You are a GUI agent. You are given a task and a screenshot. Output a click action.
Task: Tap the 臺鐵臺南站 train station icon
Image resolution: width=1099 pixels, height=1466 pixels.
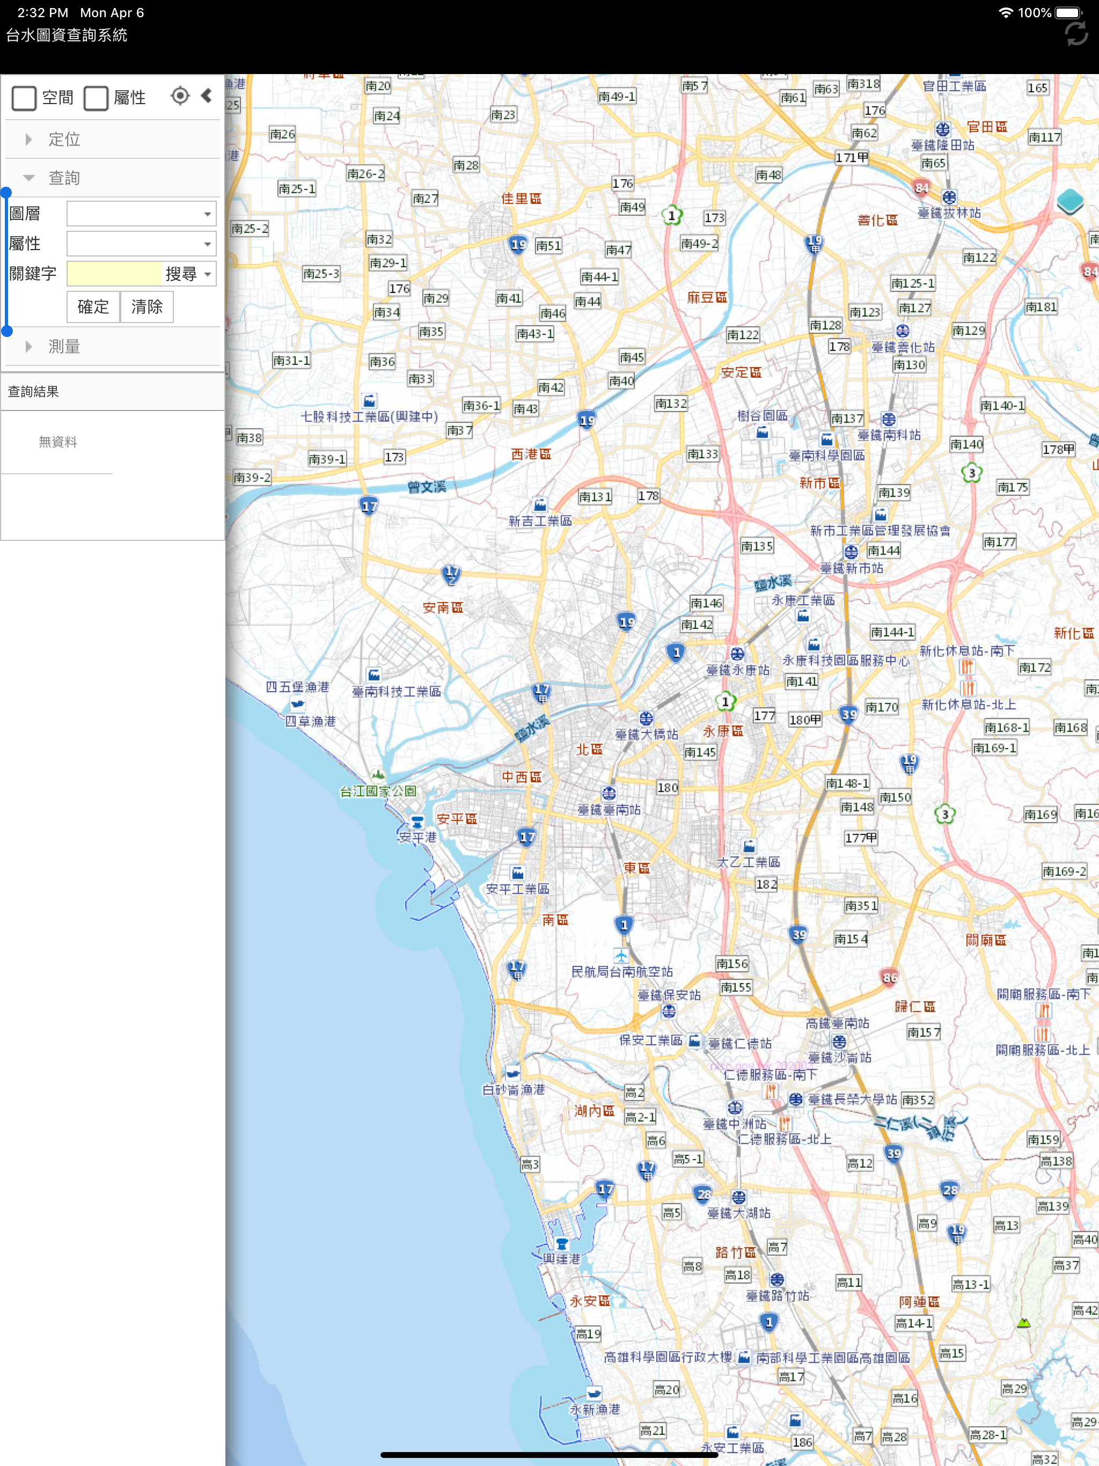pyautogui.click(x=609, y=793)
